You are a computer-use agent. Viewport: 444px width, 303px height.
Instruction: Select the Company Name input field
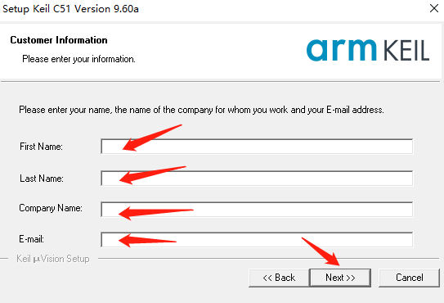(257, 210)
